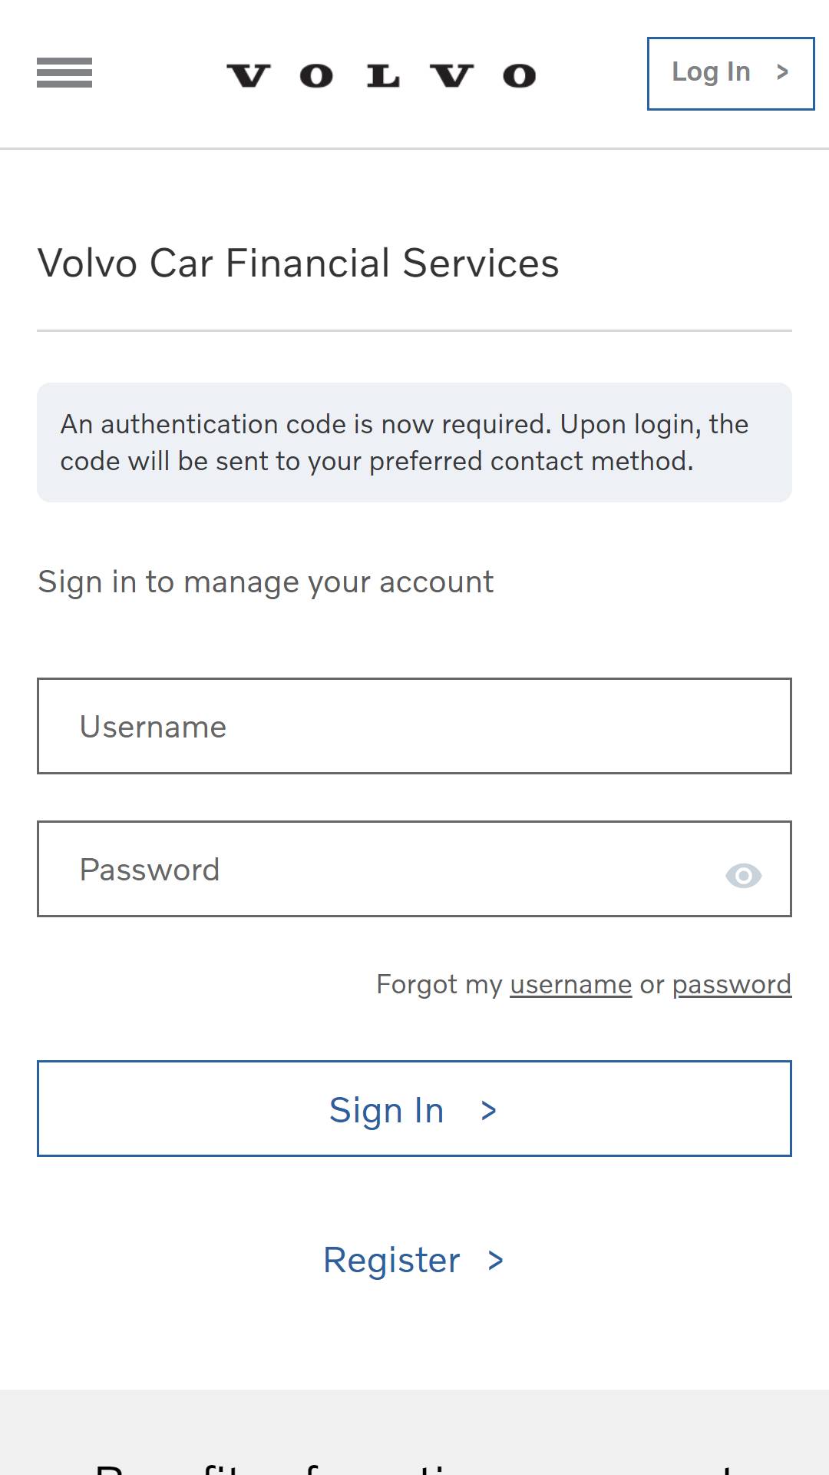Image resolution: width=829 pixels, height=1475 pixels.
Task: Click the 'Sign in to manage your account' text
Action: tap(266, 582)
